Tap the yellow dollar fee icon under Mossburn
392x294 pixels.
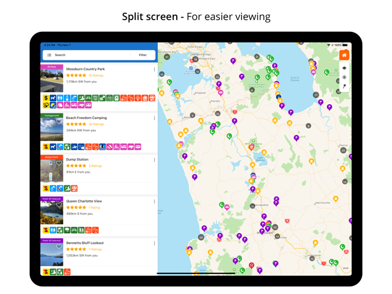coord(46,98)
